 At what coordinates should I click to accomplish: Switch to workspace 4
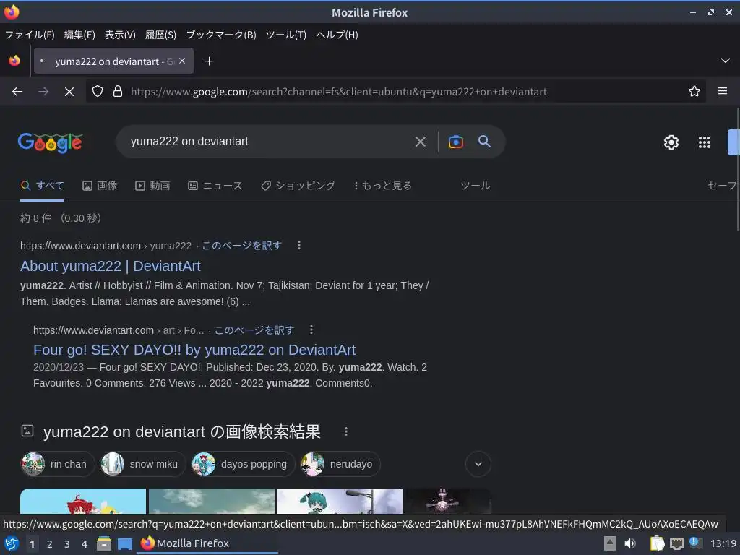click(85, 544)
